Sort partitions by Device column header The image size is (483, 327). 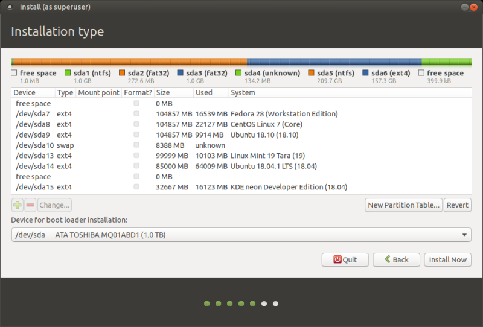coord(25,93)
